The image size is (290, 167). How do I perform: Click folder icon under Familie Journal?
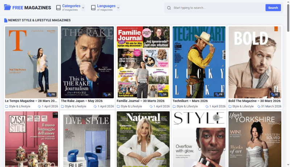point(118,106)
